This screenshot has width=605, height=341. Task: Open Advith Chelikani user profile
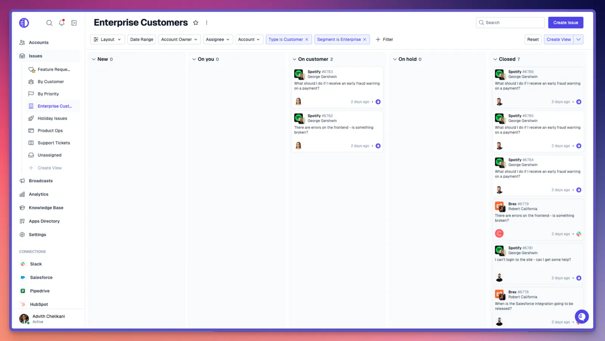click(48, 319)
